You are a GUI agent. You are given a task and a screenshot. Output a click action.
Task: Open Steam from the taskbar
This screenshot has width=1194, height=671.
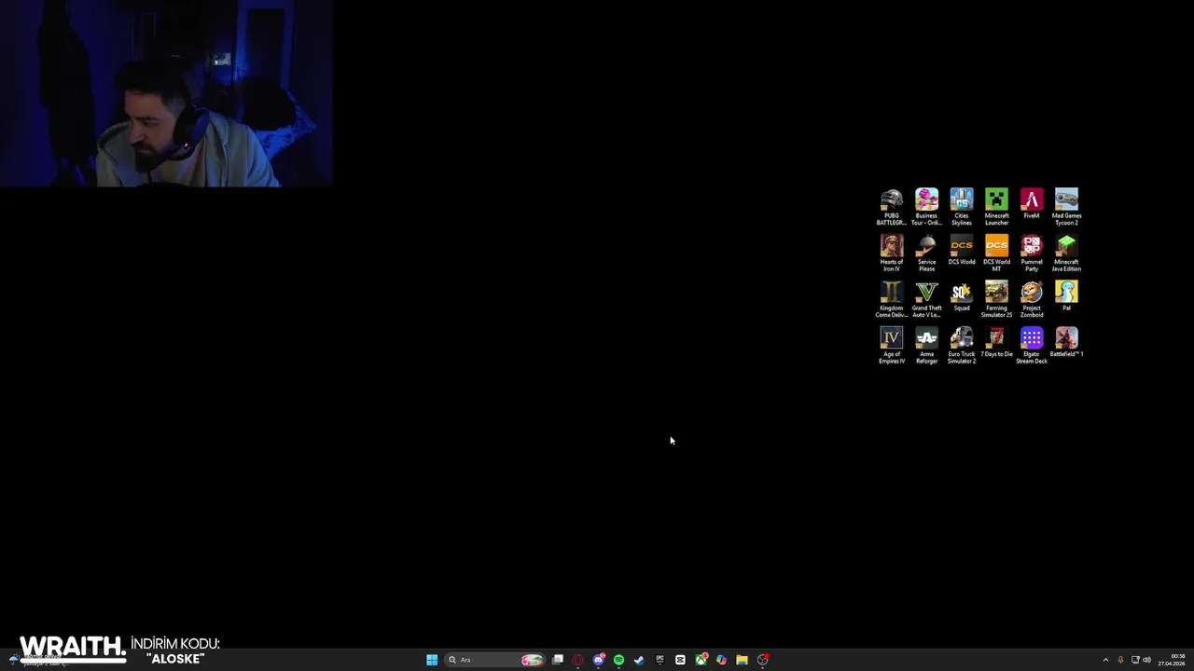(x=639, y=660)
